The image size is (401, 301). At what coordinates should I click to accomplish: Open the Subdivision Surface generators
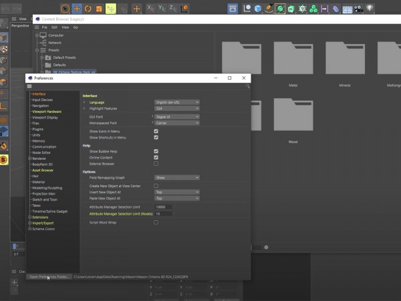[x=280, y=9]
